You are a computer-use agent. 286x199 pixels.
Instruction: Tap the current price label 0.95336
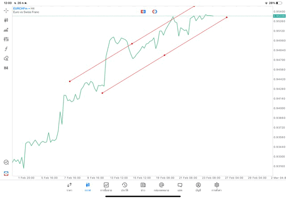[x=279, y=16]
